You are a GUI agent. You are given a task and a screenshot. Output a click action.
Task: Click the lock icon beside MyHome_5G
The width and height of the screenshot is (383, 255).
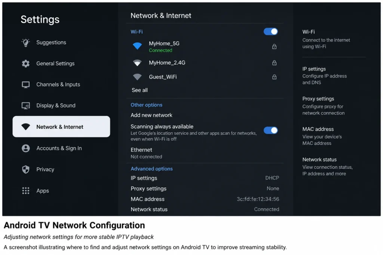click(274, 47)
